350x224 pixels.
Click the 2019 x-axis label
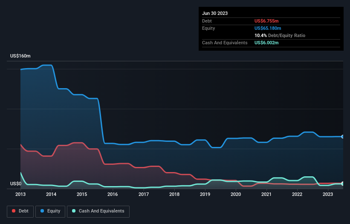(205, 194)
